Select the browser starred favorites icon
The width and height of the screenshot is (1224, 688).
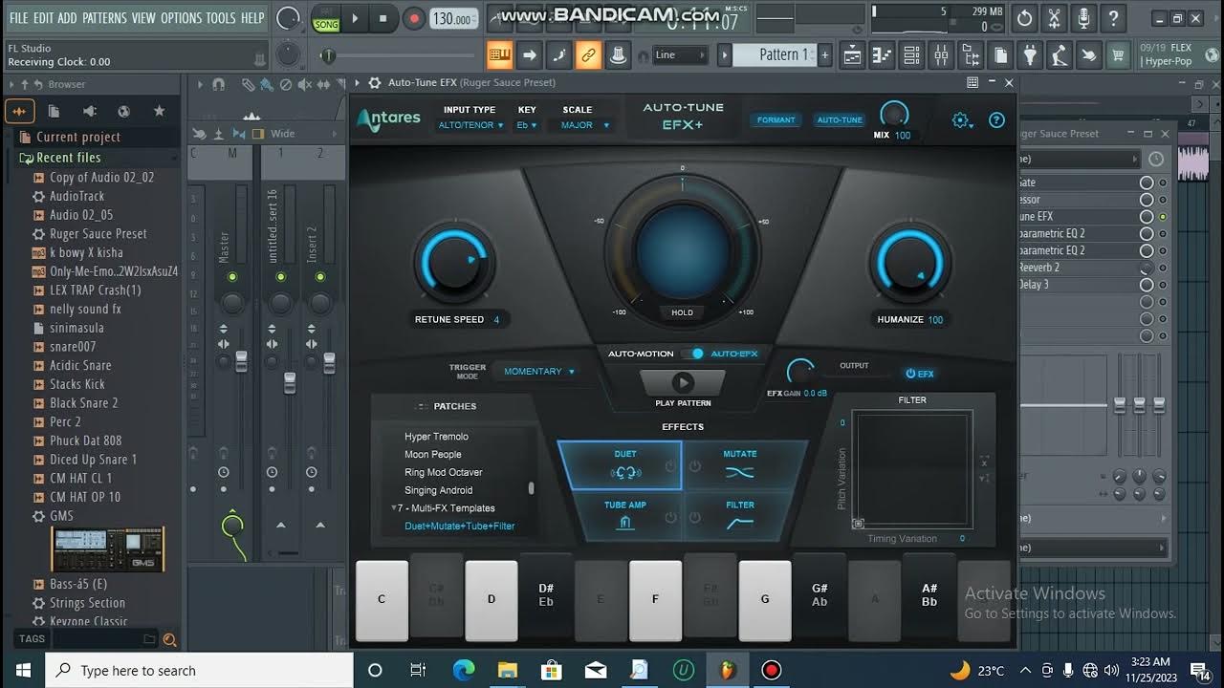tap(157, 111)
